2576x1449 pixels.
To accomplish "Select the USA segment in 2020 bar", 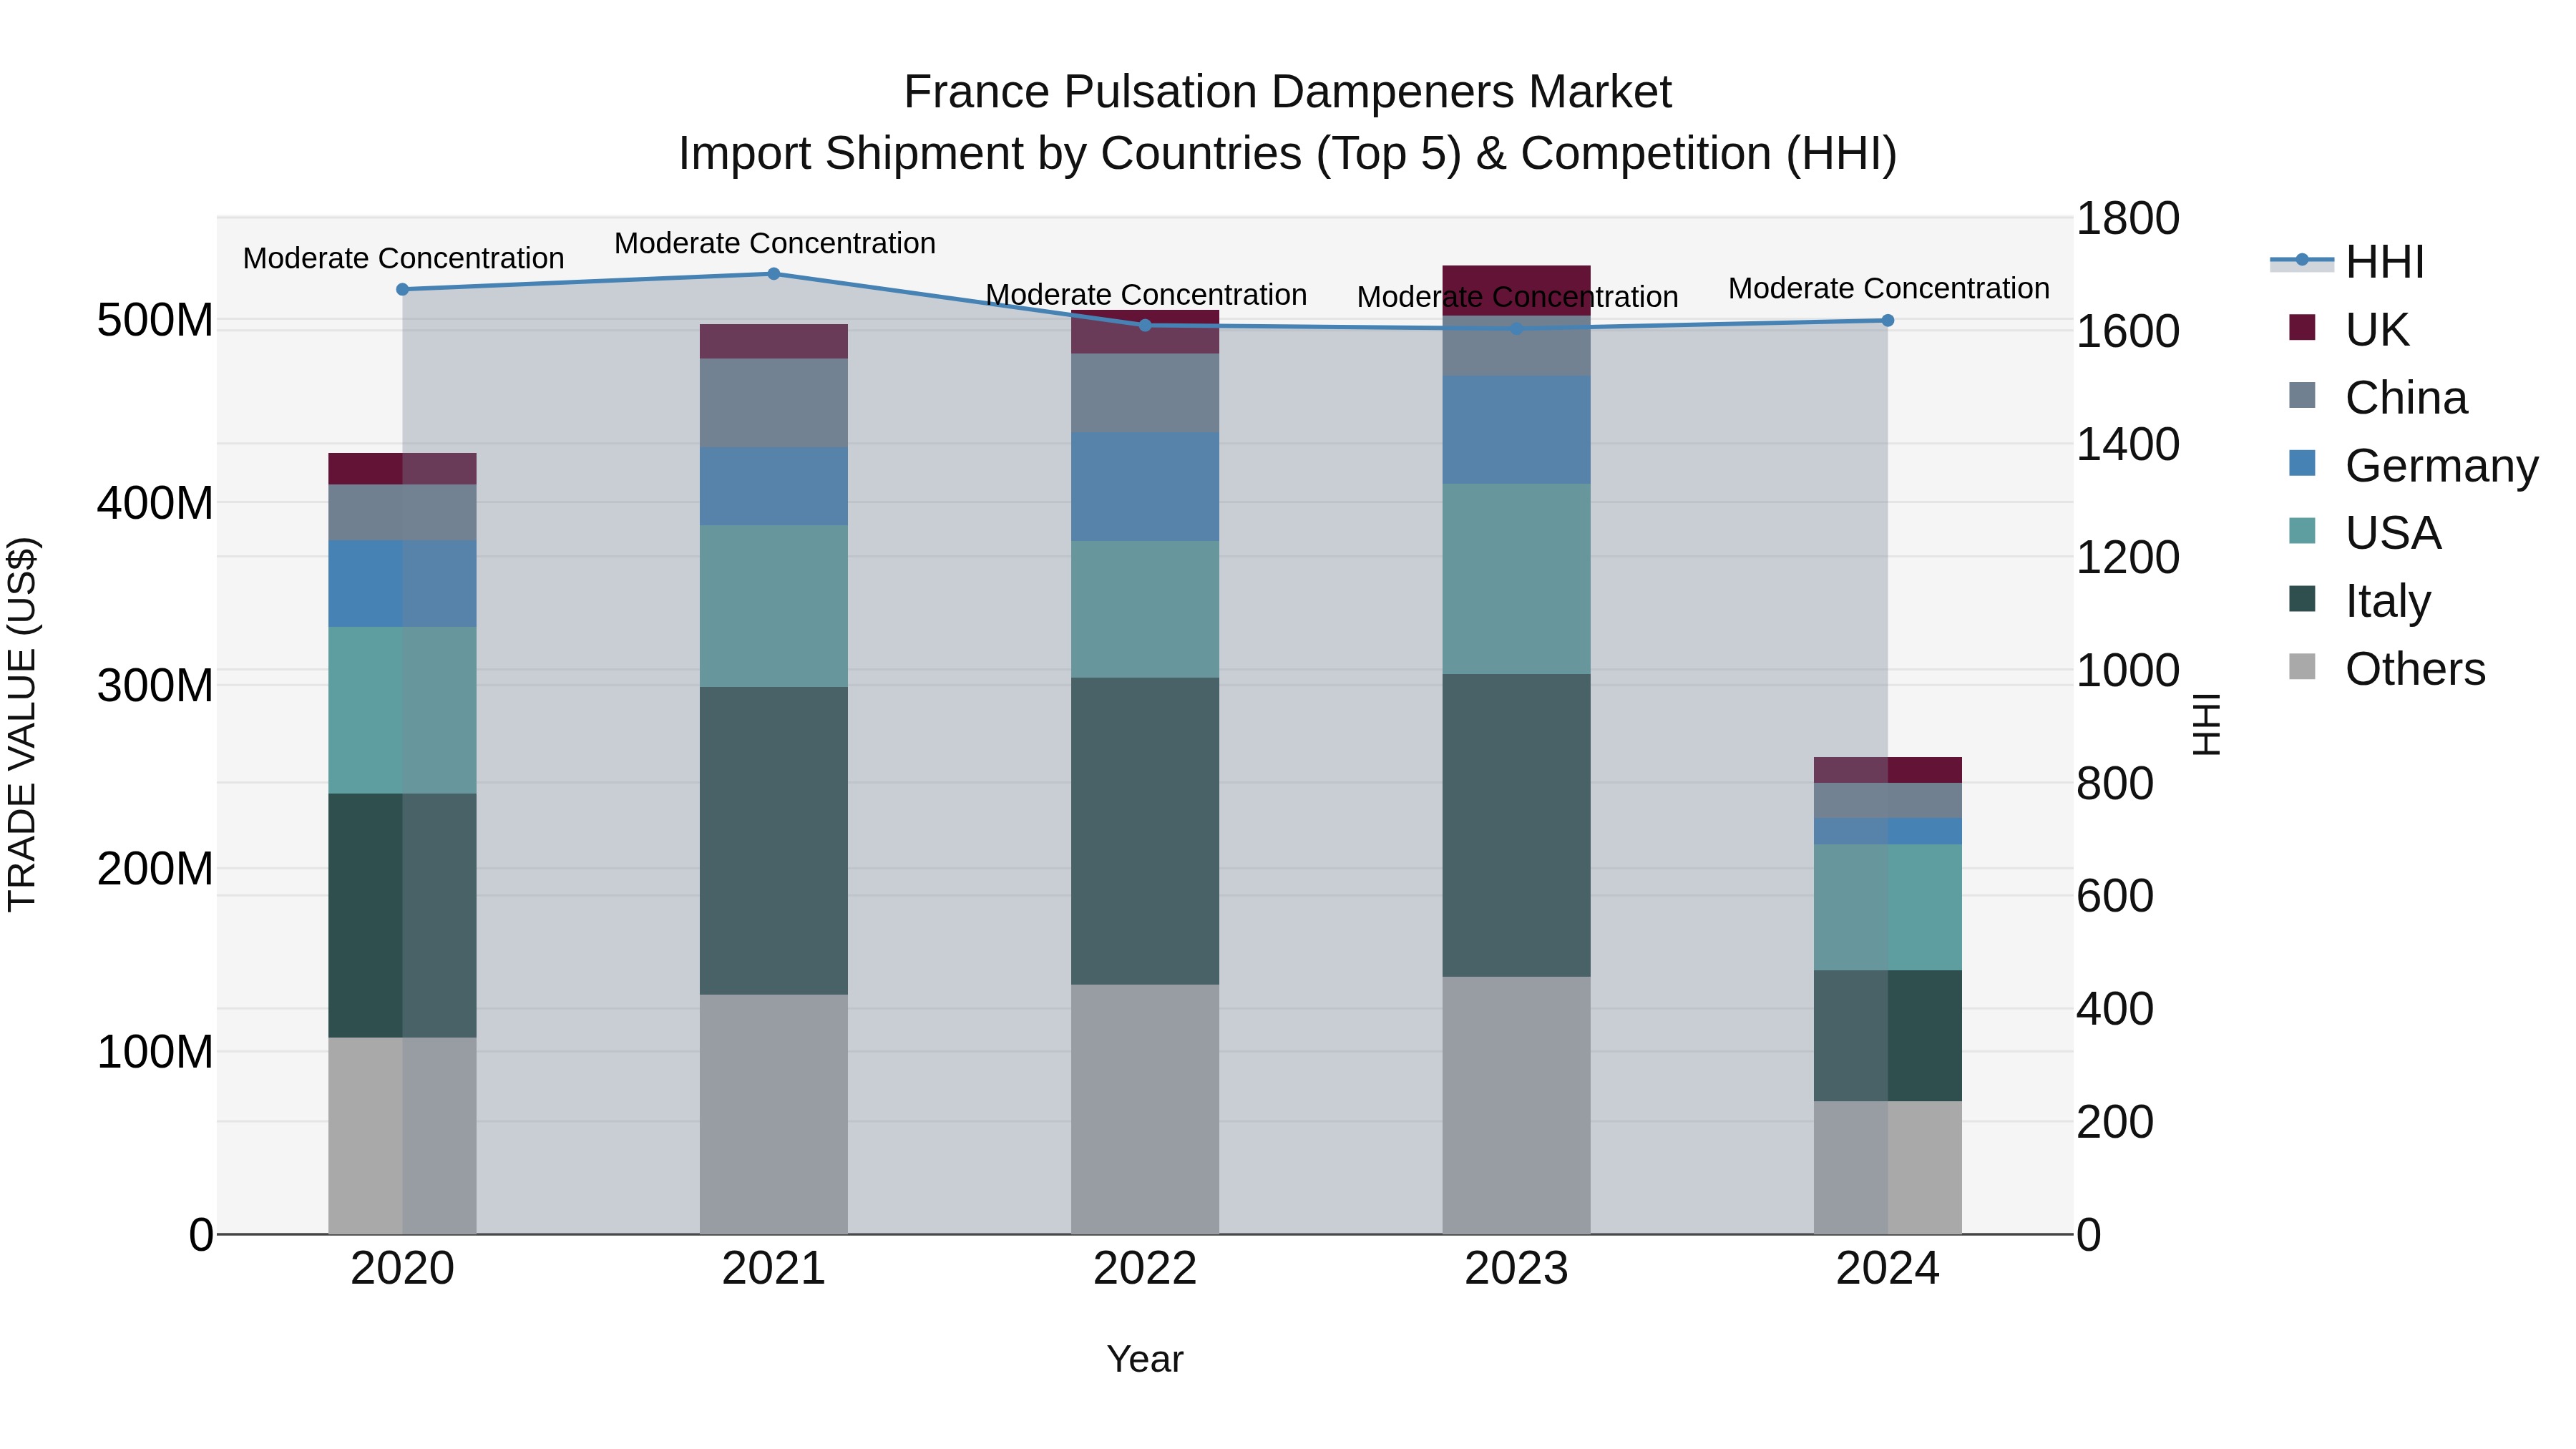I will tap(402, 710).
